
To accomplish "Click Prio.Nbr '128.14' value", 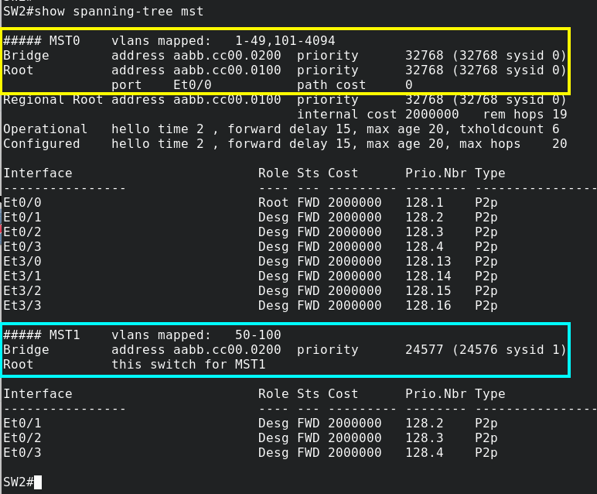I will tap(428, 276).
